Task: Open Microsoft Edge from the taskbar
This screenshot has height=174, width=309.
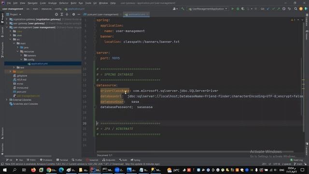Action: (61, 170)
